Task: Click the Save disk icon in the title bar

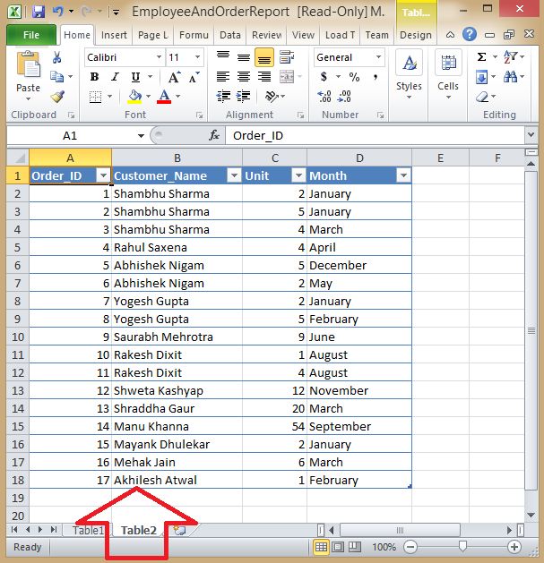Action: click(x=39, y=11)
